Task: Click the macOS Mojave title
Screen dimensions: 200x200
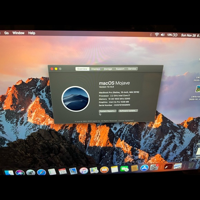Action: pyautogui.click(x=114, y=83)
